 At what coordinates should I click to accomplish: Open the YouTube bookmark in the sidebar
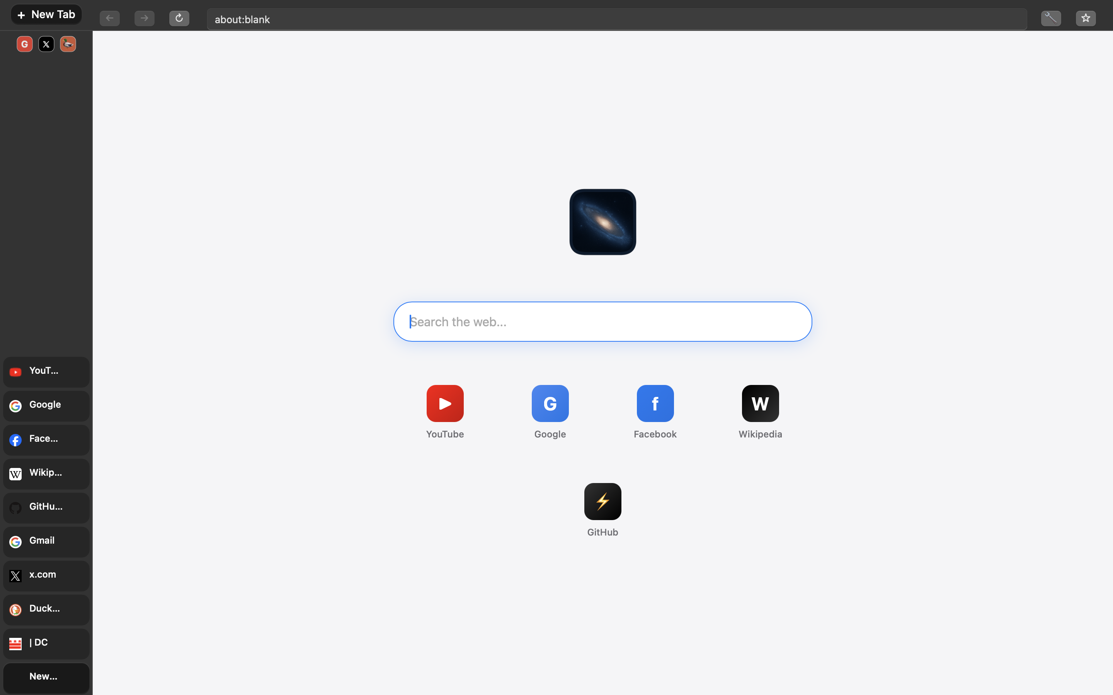click(46, 371)
